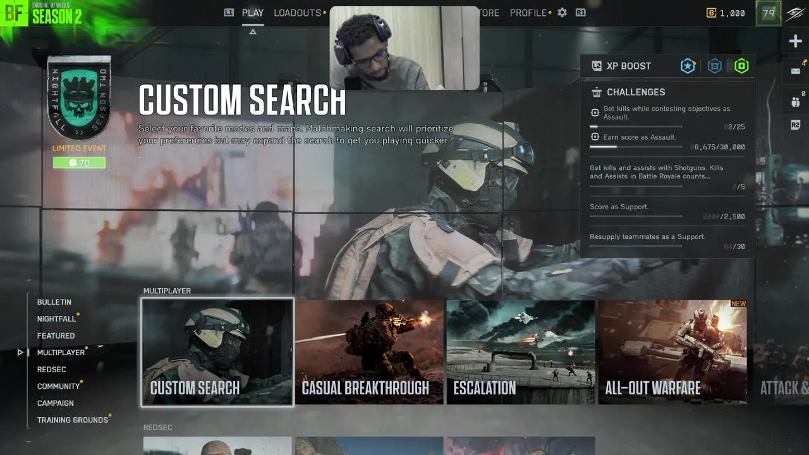This screenshot has width=809, height=455.
Task: Click the L2 prompt beside XP Boost
Action: click(596, 66)
